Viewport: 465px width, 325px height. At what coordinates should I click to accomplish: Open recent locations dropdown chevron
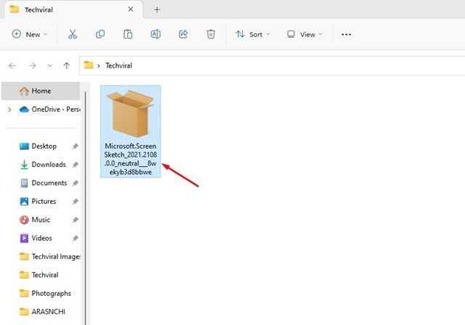[50, 65]
